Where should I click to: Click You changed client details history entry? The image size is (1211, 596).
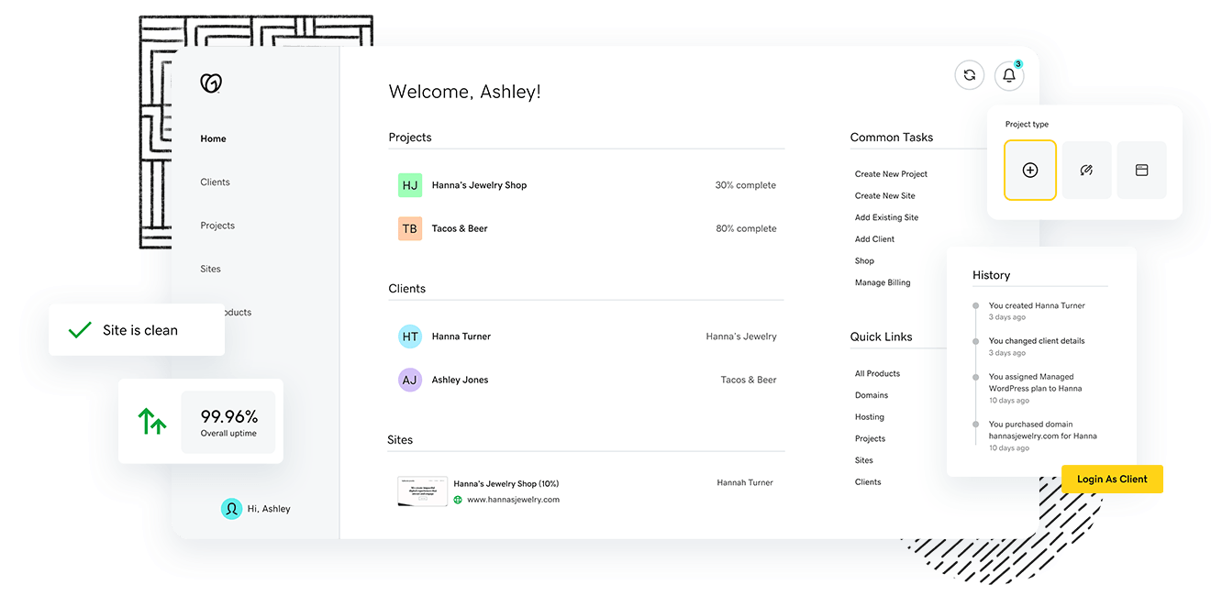[x=1037, y=341]
